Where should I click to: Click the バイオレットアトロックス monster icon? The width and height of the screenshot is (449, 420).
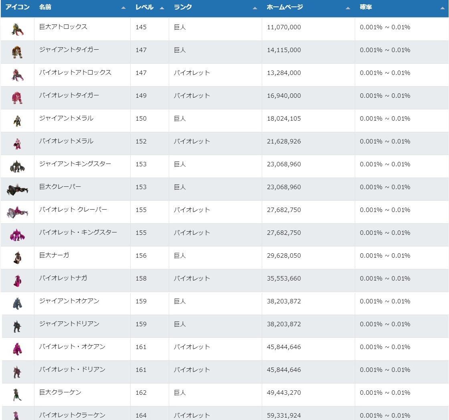point(17,75)
